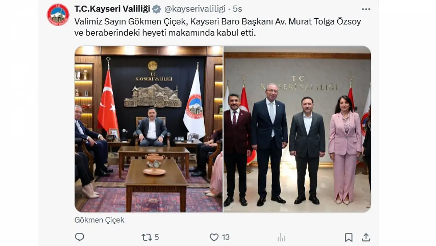Screen dimensions: 436x246
Task: Click the verified badge beside the account name
Action: [x=157, y=9]
